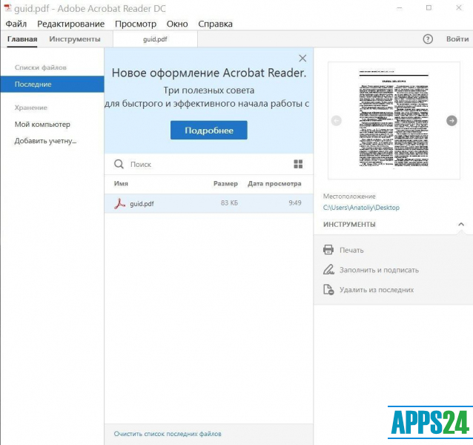This screenshot has width=473, height=445.
Task: Click the signature pen icon beside Заполнить и подписать
Action: (x=328, y=269)
